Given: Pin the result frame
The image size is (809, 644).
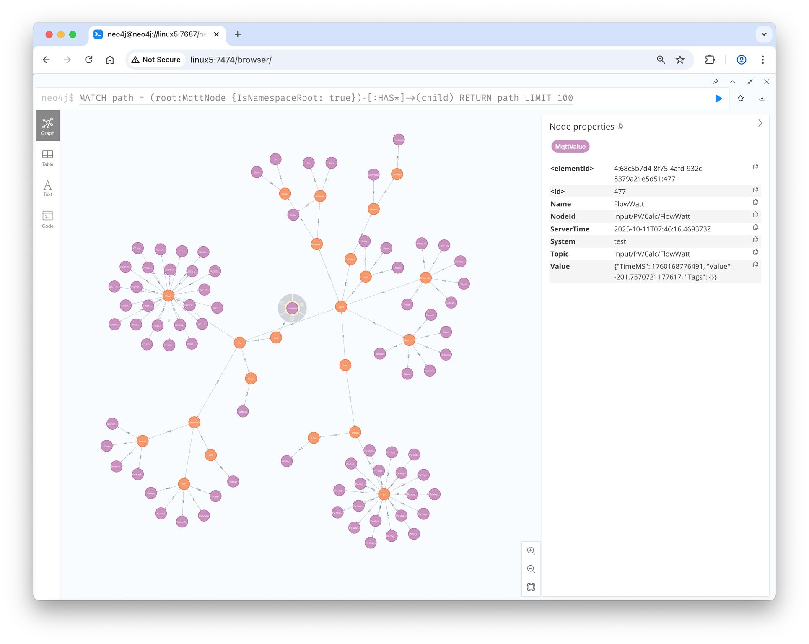Looking at the screenshot, I should click(x=716, y=82).
